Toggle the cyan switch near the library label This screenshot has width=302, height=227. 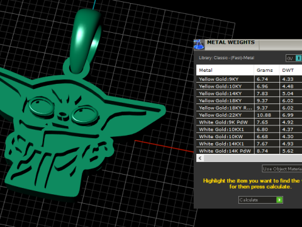(299, 58)
